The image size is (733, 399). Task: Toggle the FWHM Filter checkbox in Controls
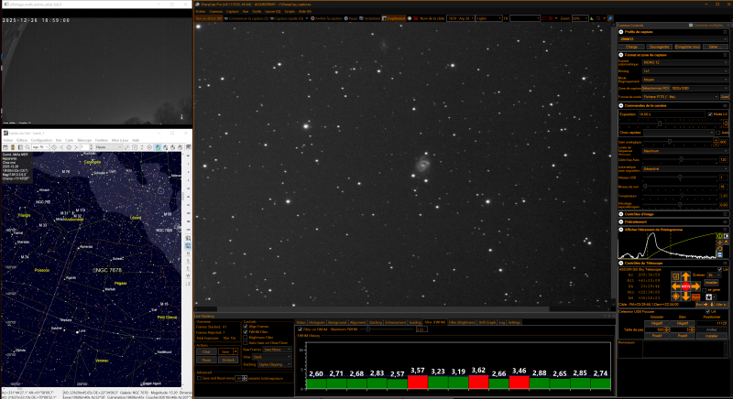coord(246,332)
